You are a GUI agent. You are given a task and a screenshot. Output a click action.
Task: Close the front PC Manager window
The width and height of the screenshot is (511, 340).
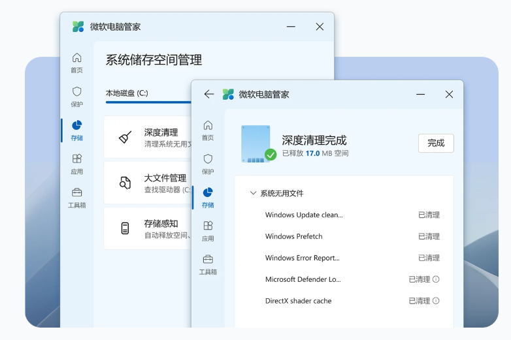pos(449,95)
